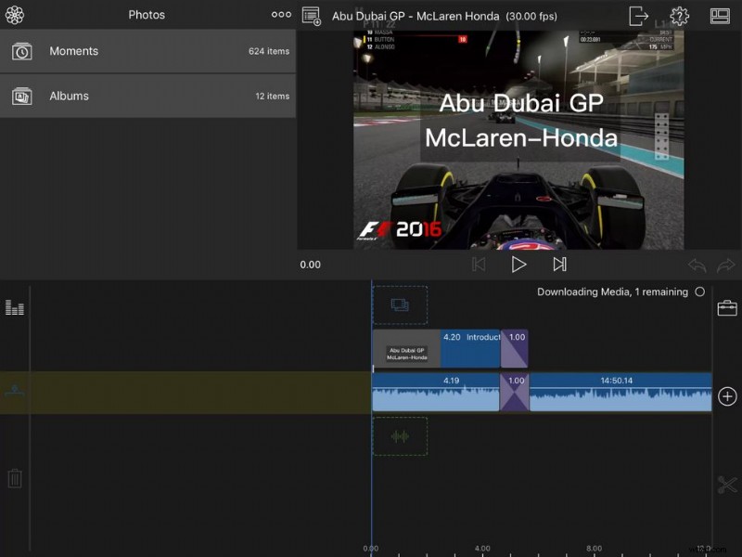Switch the media source from Photos
This screenshot has width=742, height=557.
(x=148, y=15)
